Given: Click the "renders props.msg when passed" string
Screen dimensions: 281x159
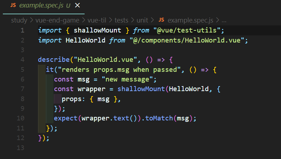Looking at the screenshot, I should click(119, 69).
